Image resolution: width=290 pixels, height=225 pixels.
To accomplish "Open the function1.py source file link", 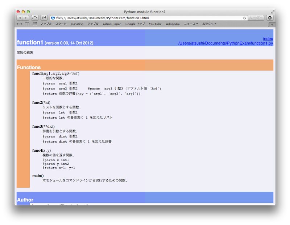I will [x=225, y=43].
